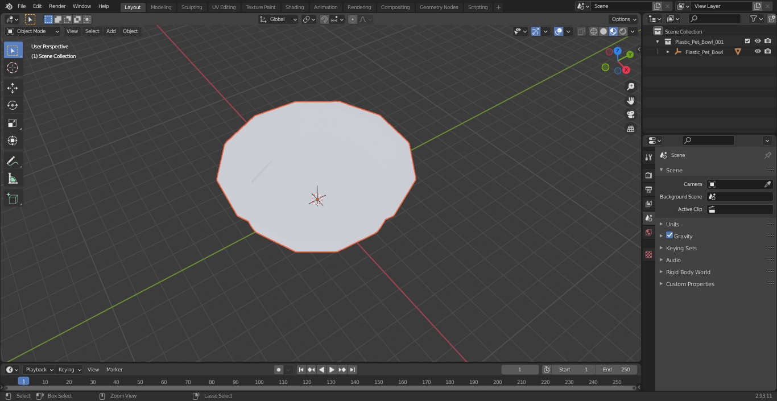Hide Plastic_Pet_Bowl_001 collection in viewport
The height and width of the screenshot is (401, 777).
click(x=758, y=42)
